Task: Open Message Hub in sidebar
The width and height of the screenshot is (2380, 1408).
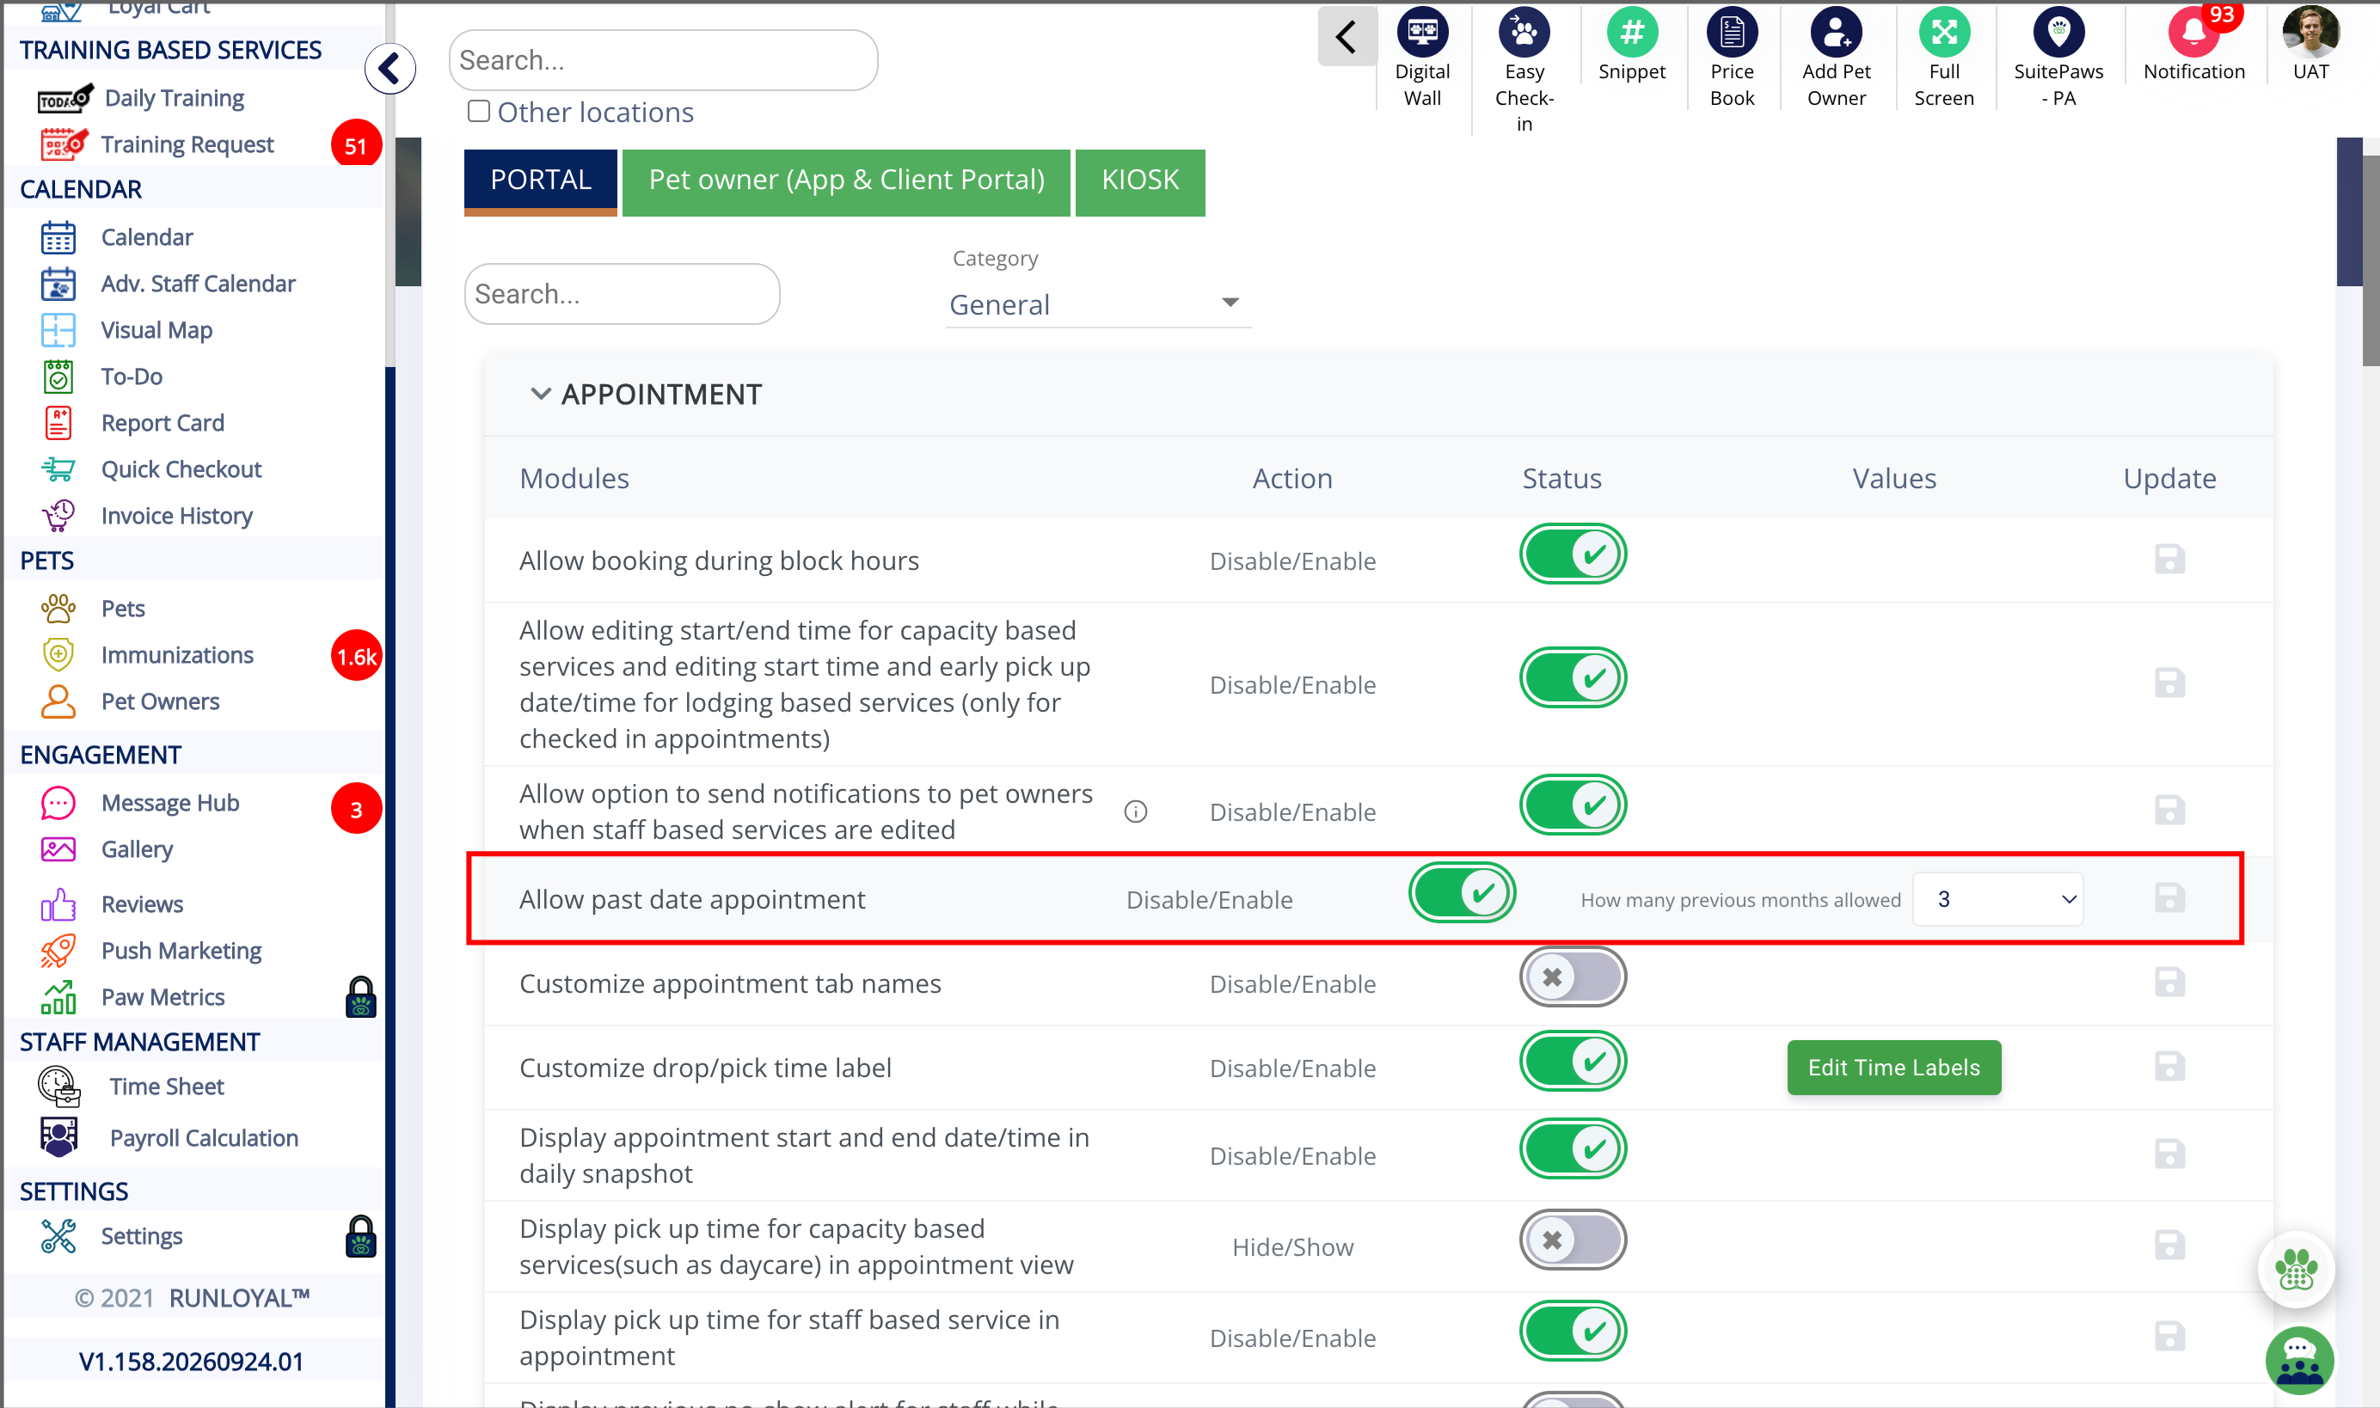Action: 170,803
